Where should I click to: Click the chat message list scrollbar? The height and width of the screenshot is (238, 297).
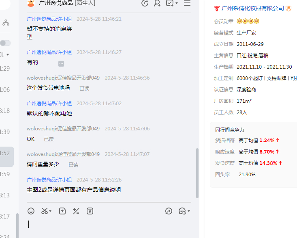click(x=197, y=173)
